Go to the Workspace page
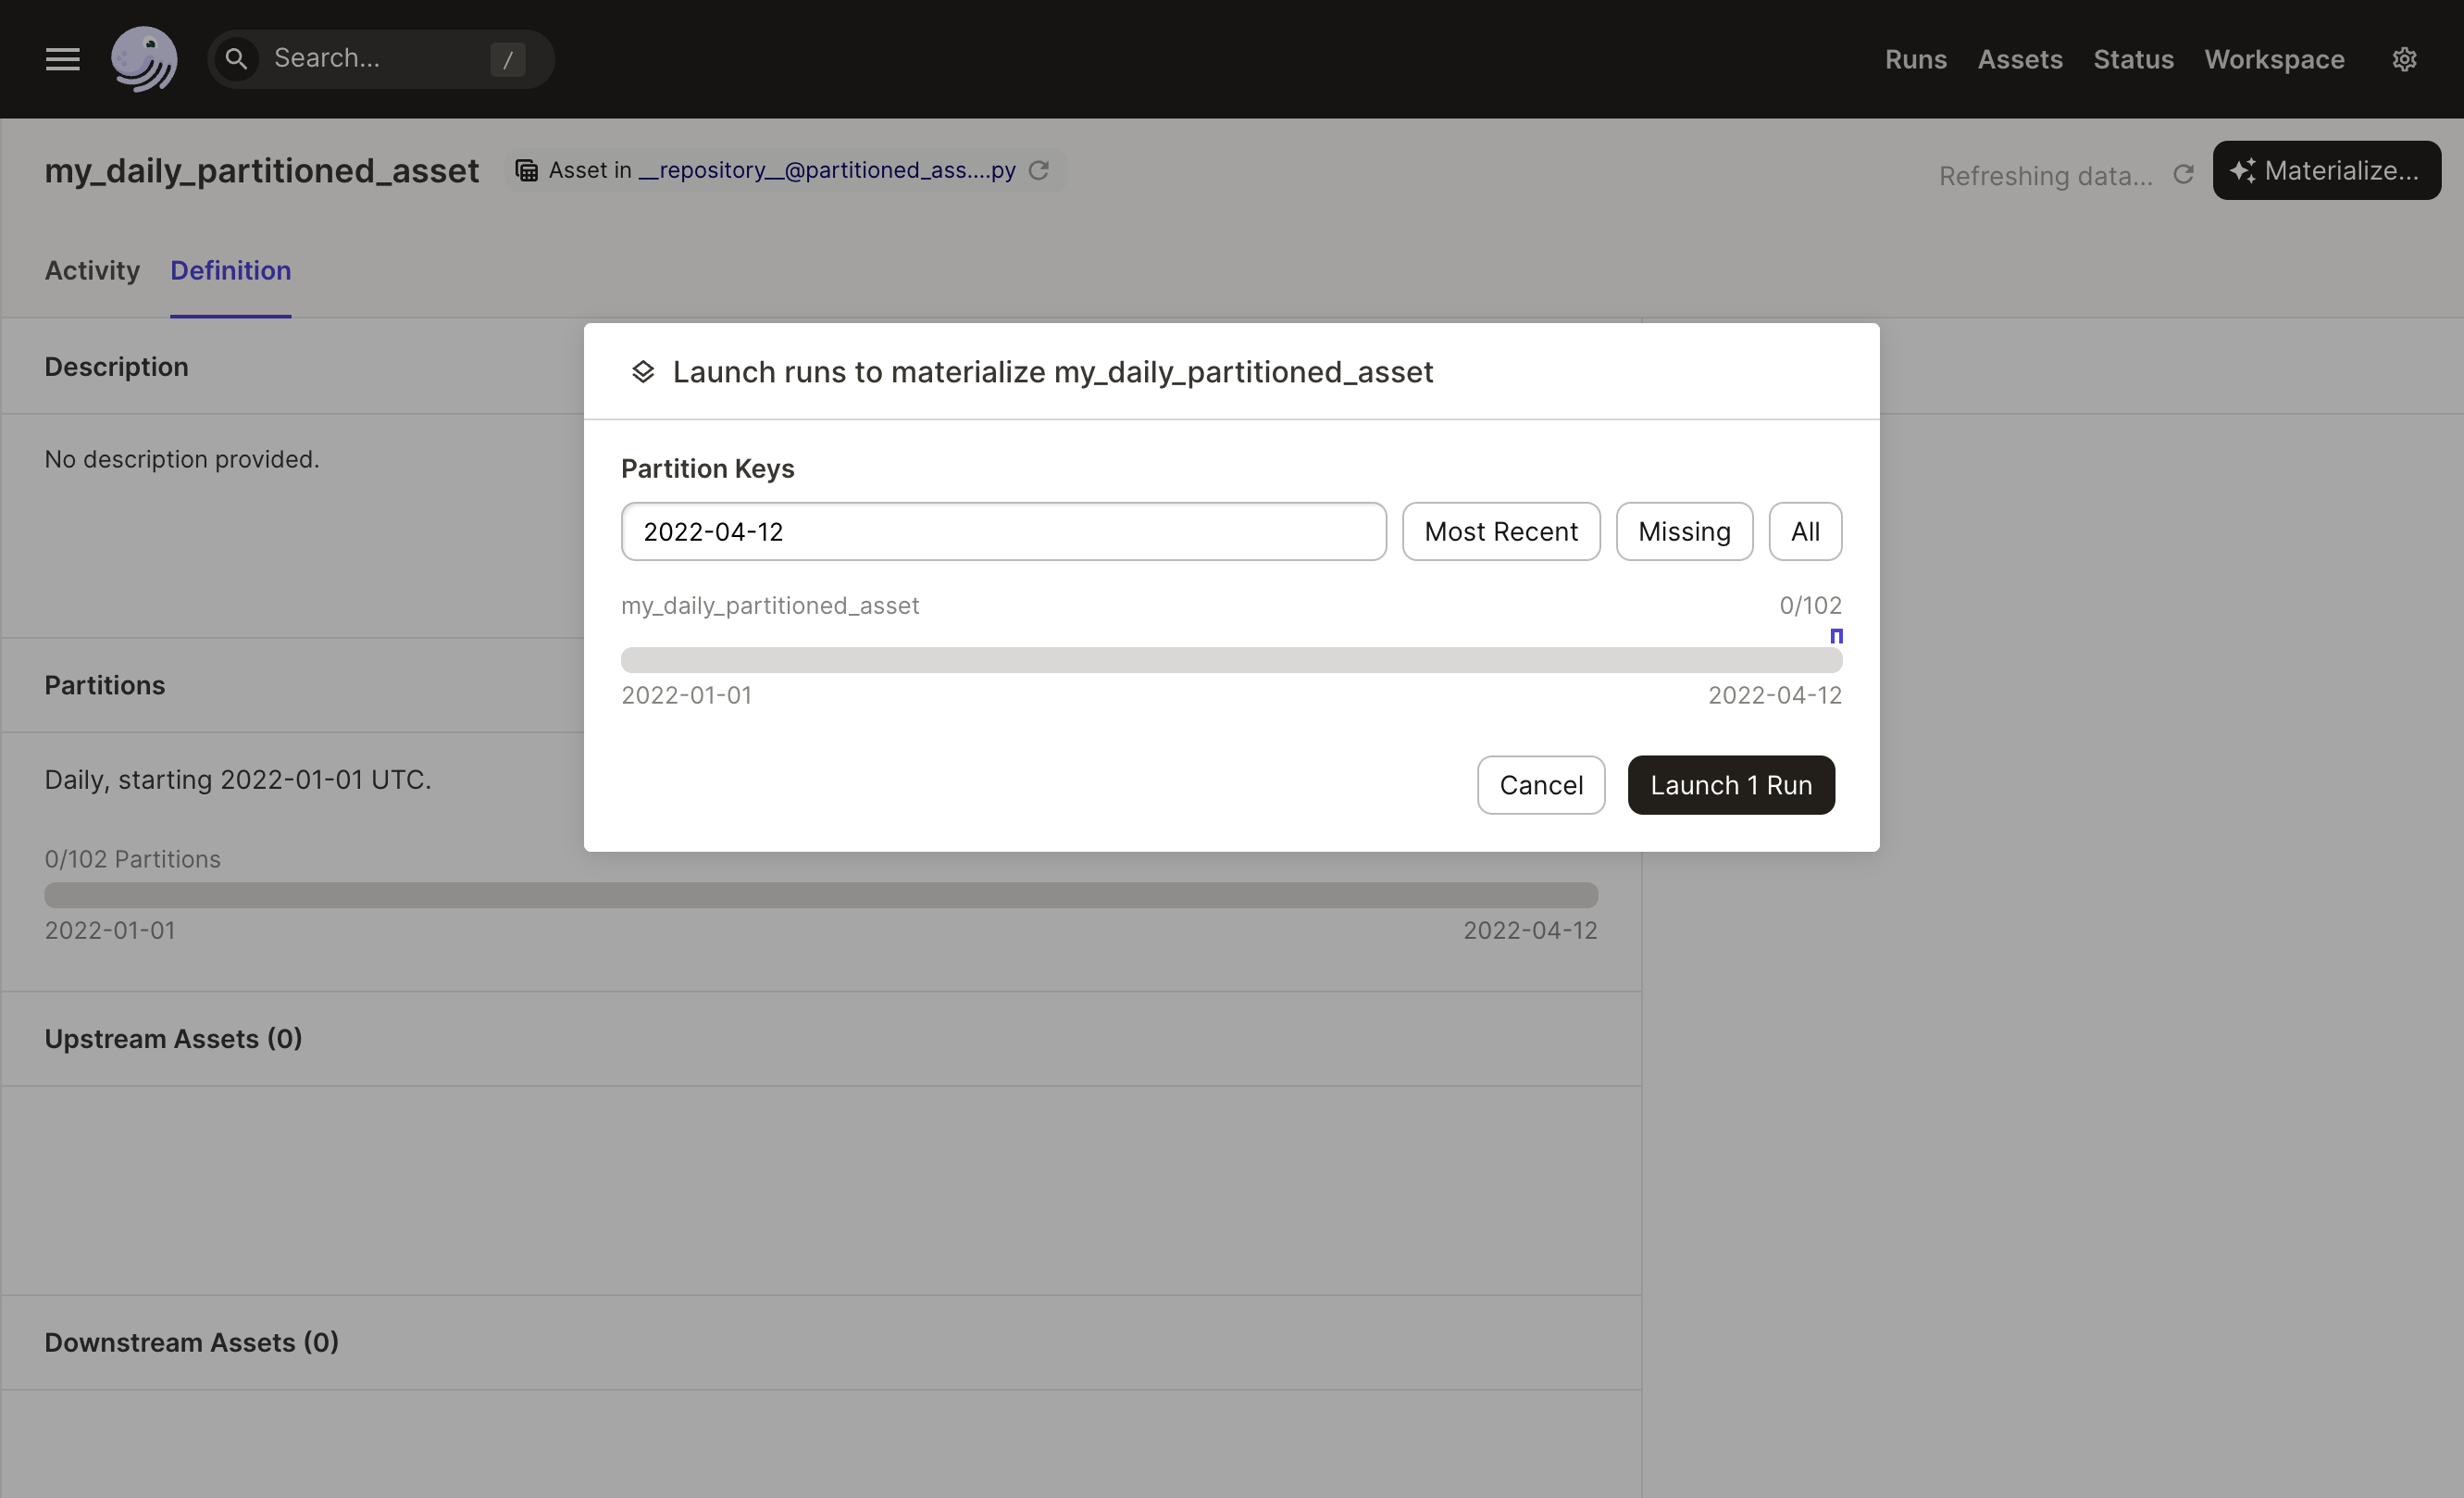The image size is (2464, 1498). 2274,59
